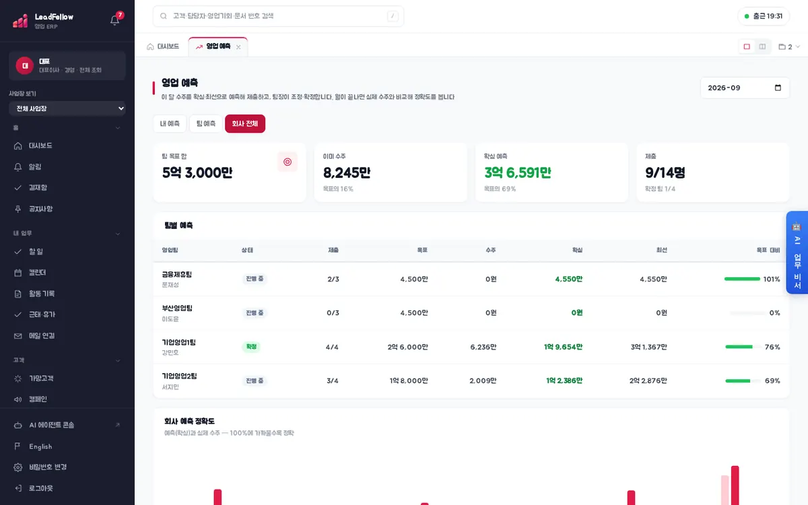
Task: Focus the customer and document search field
Action: pos(278,16)
